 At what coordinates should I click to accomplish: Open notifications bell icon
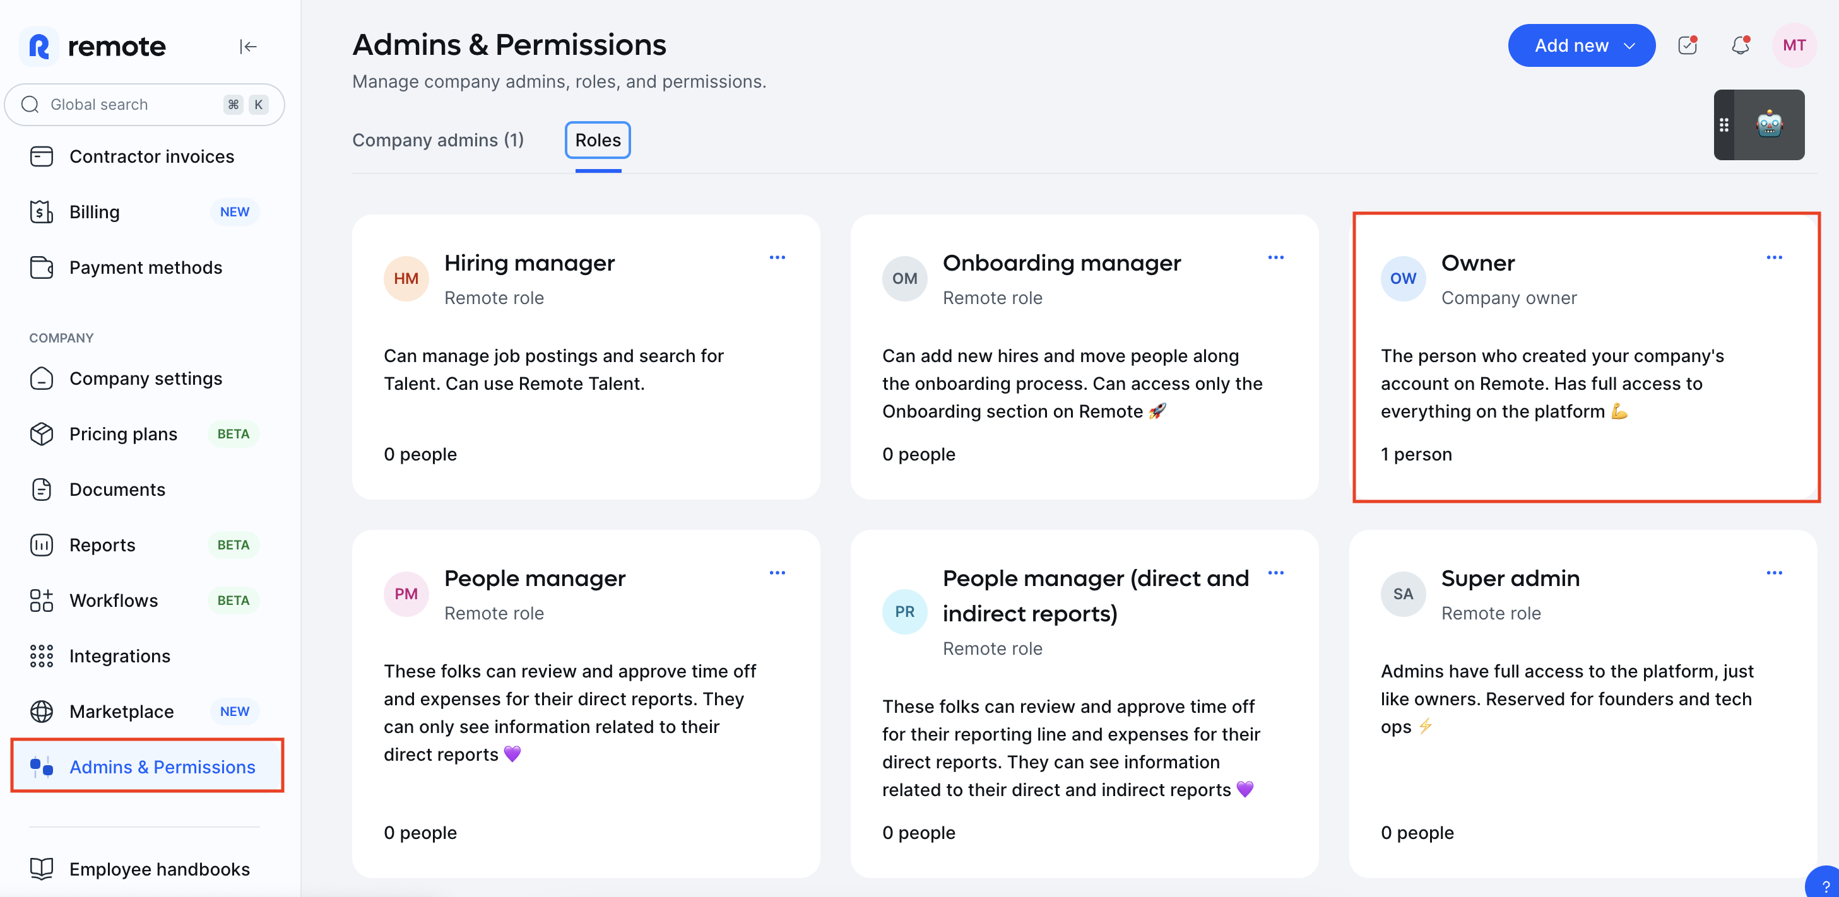coord(1741,45)
